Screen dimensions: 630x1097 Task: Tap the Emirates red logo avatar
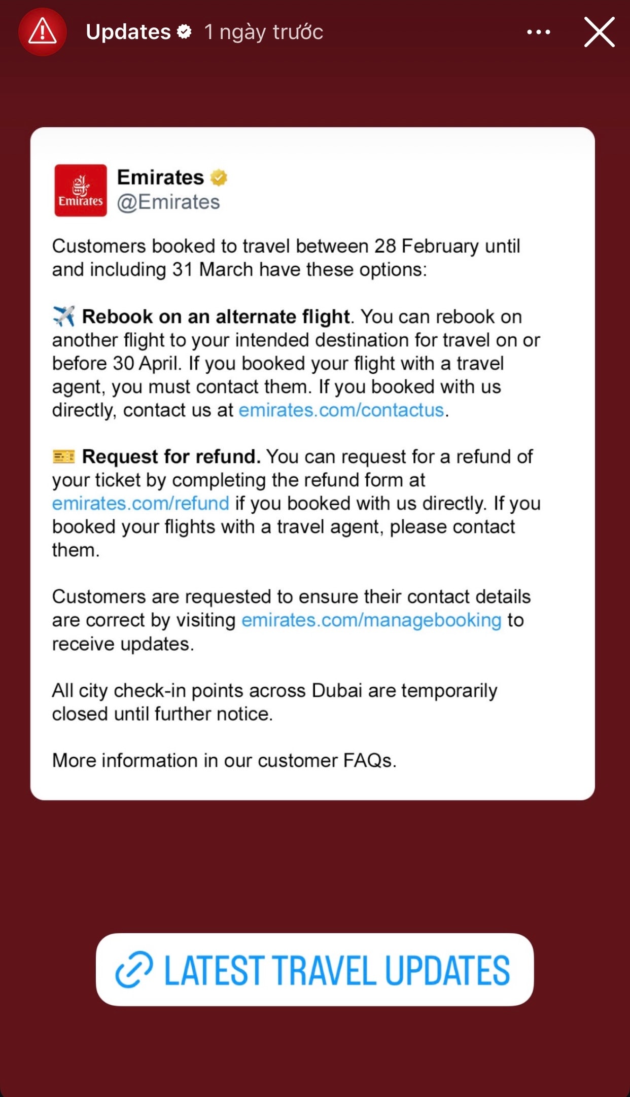pyautogui.click(x=81, y=190)
